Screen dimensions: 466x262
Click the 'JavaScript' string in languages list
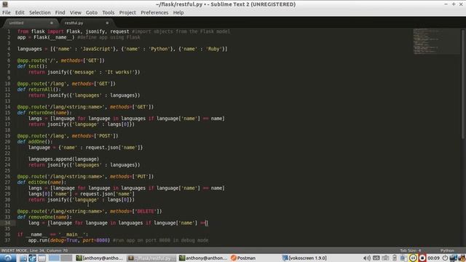coord(97,49)
